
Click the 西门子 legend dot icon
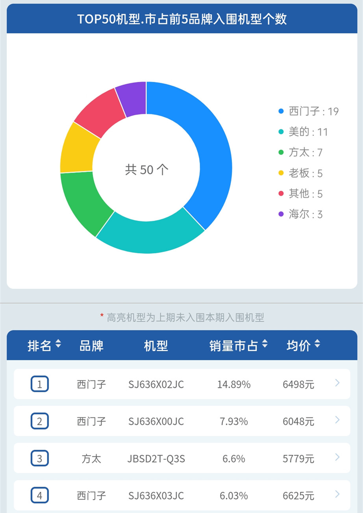click(281, 112)
